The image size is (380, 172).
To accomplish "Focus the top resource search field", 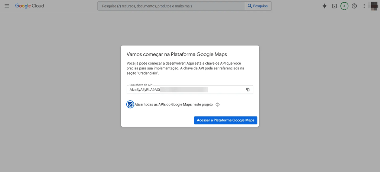I will [x=171, y=6].
